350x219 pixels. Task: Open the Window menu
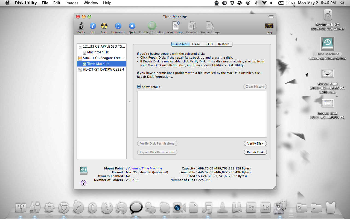tap(91, 3)
